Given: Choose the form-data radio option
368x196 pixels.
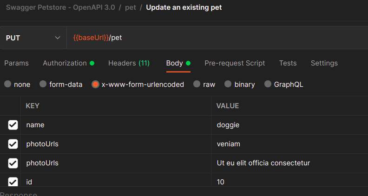Looking at the screenshot, I should [43, 85].
